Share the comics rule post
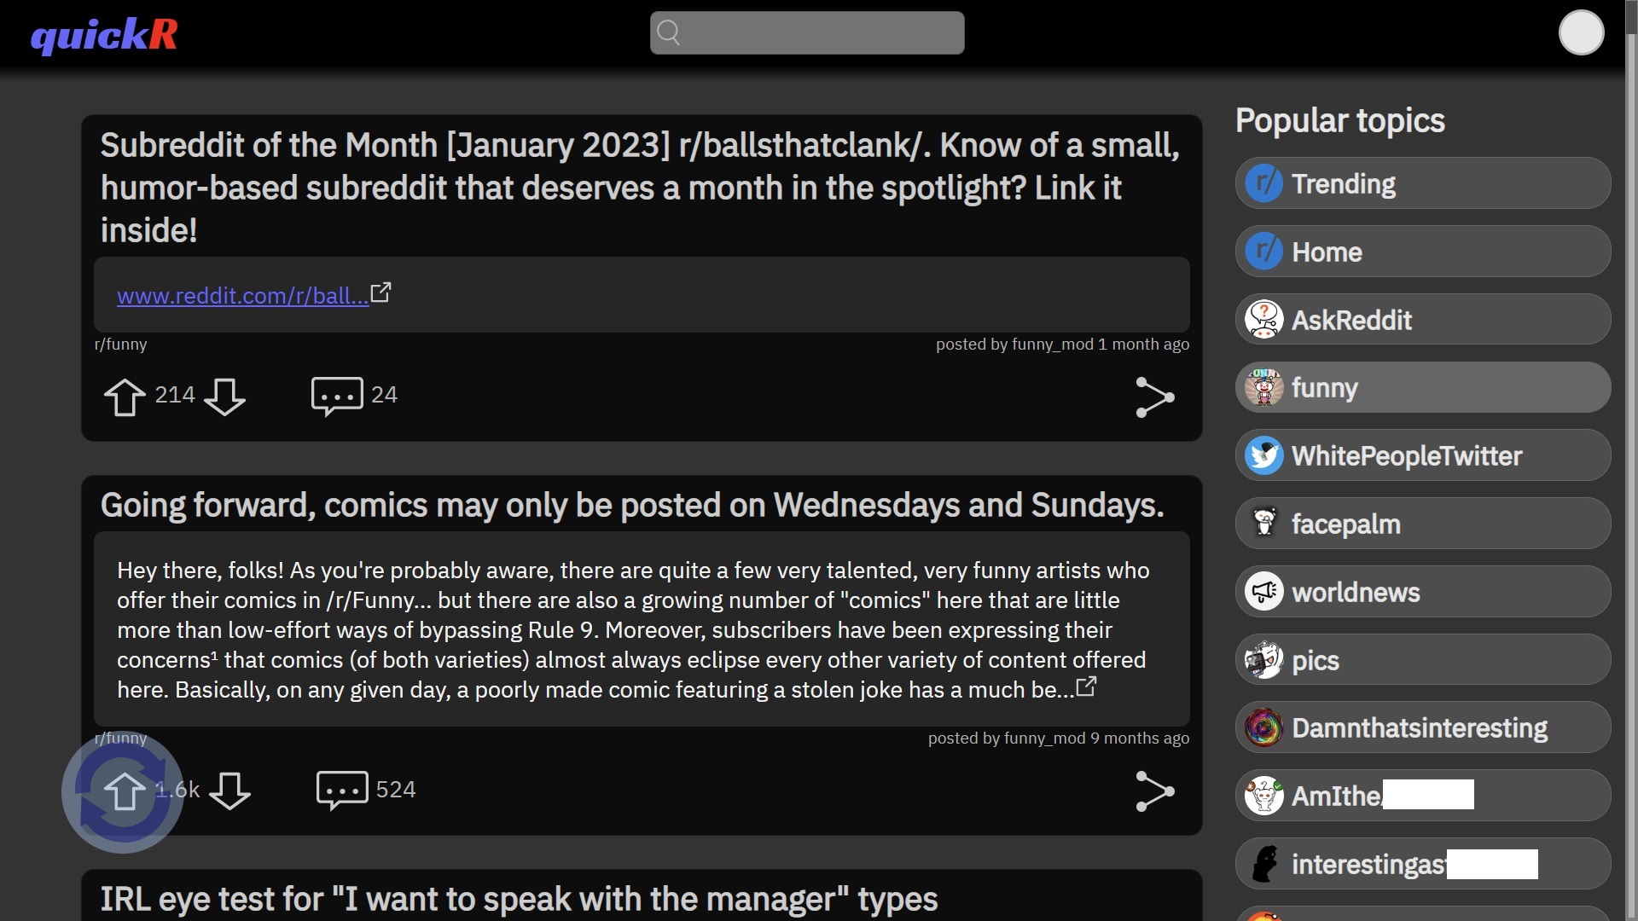 (1155, 791)
